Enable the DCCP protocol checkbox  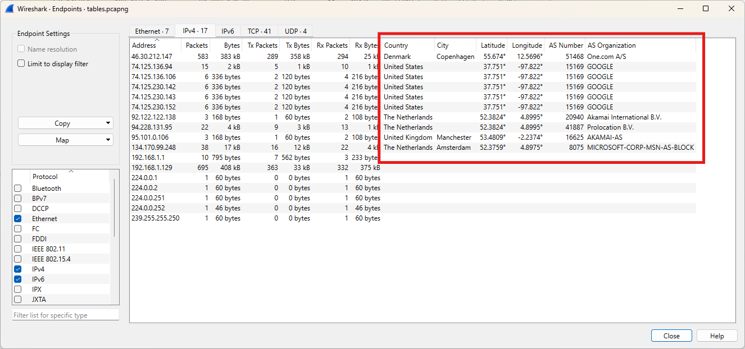pyautogui.click(x=18, y=209)
